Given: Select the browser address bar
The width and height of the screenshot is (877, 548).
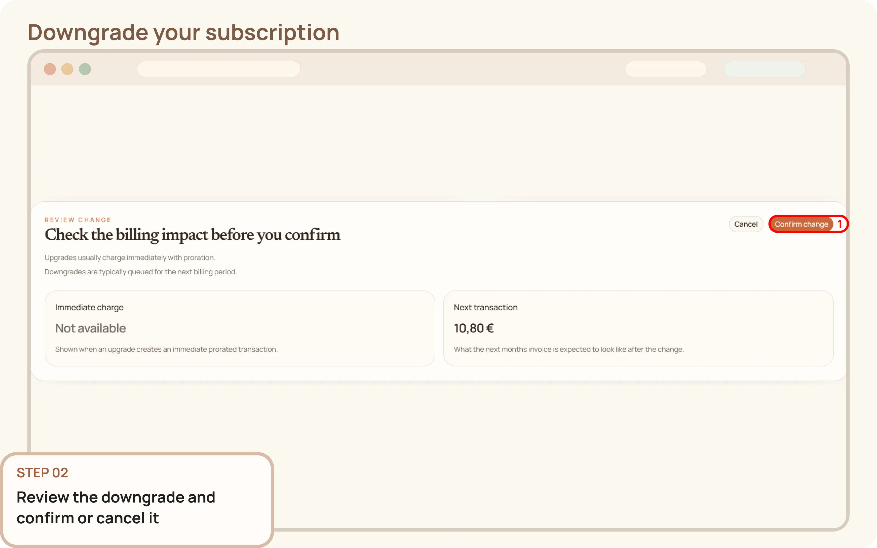Looking at the screenshot, I should [219, 69].
